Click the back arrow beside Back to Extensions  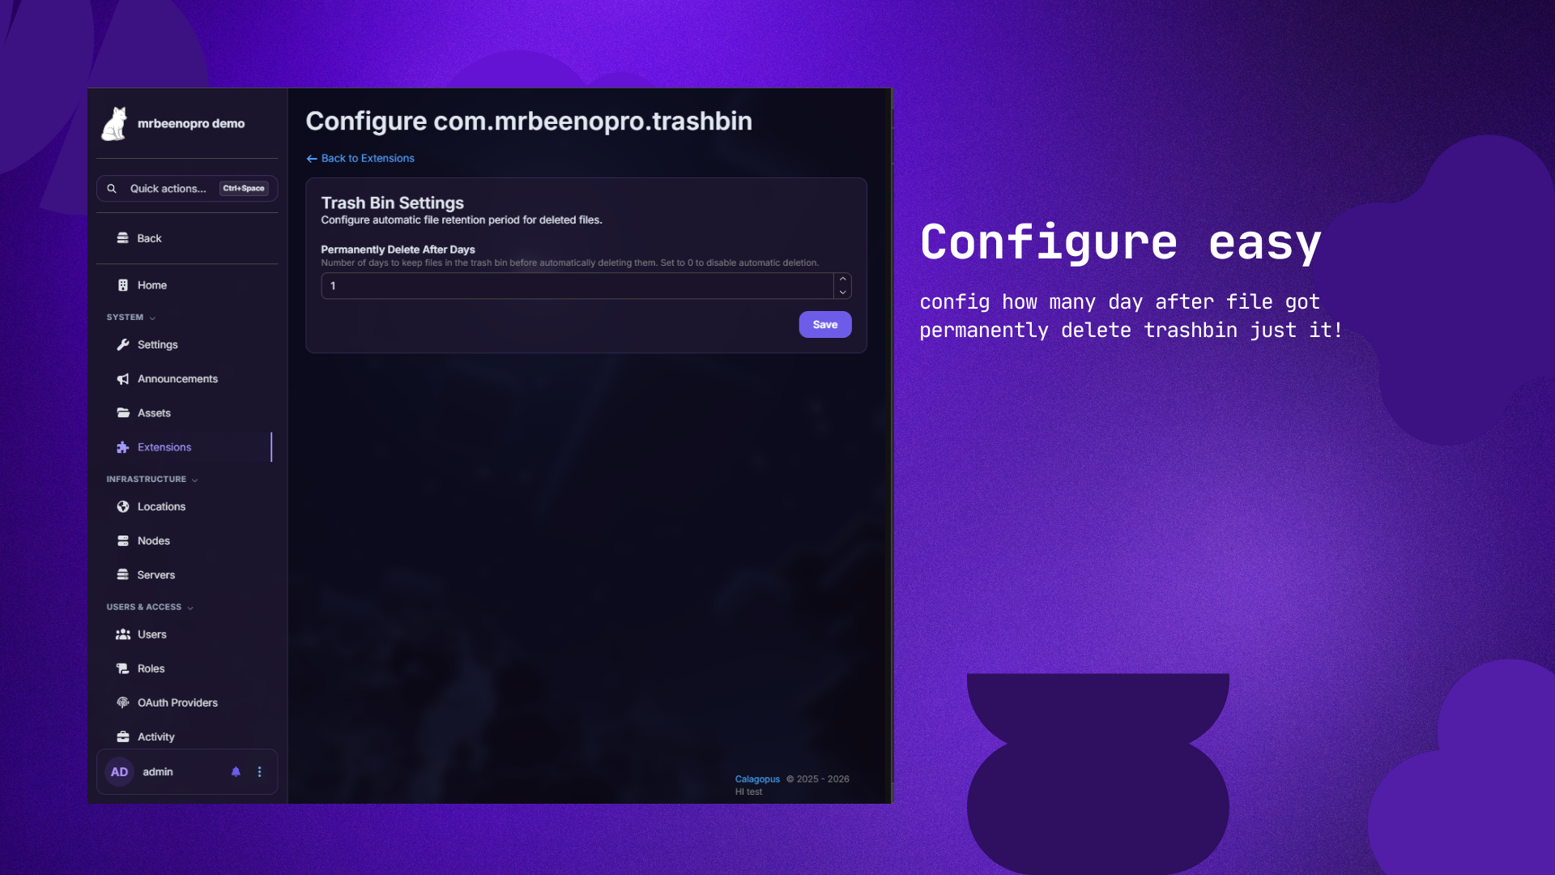point(312,159)
